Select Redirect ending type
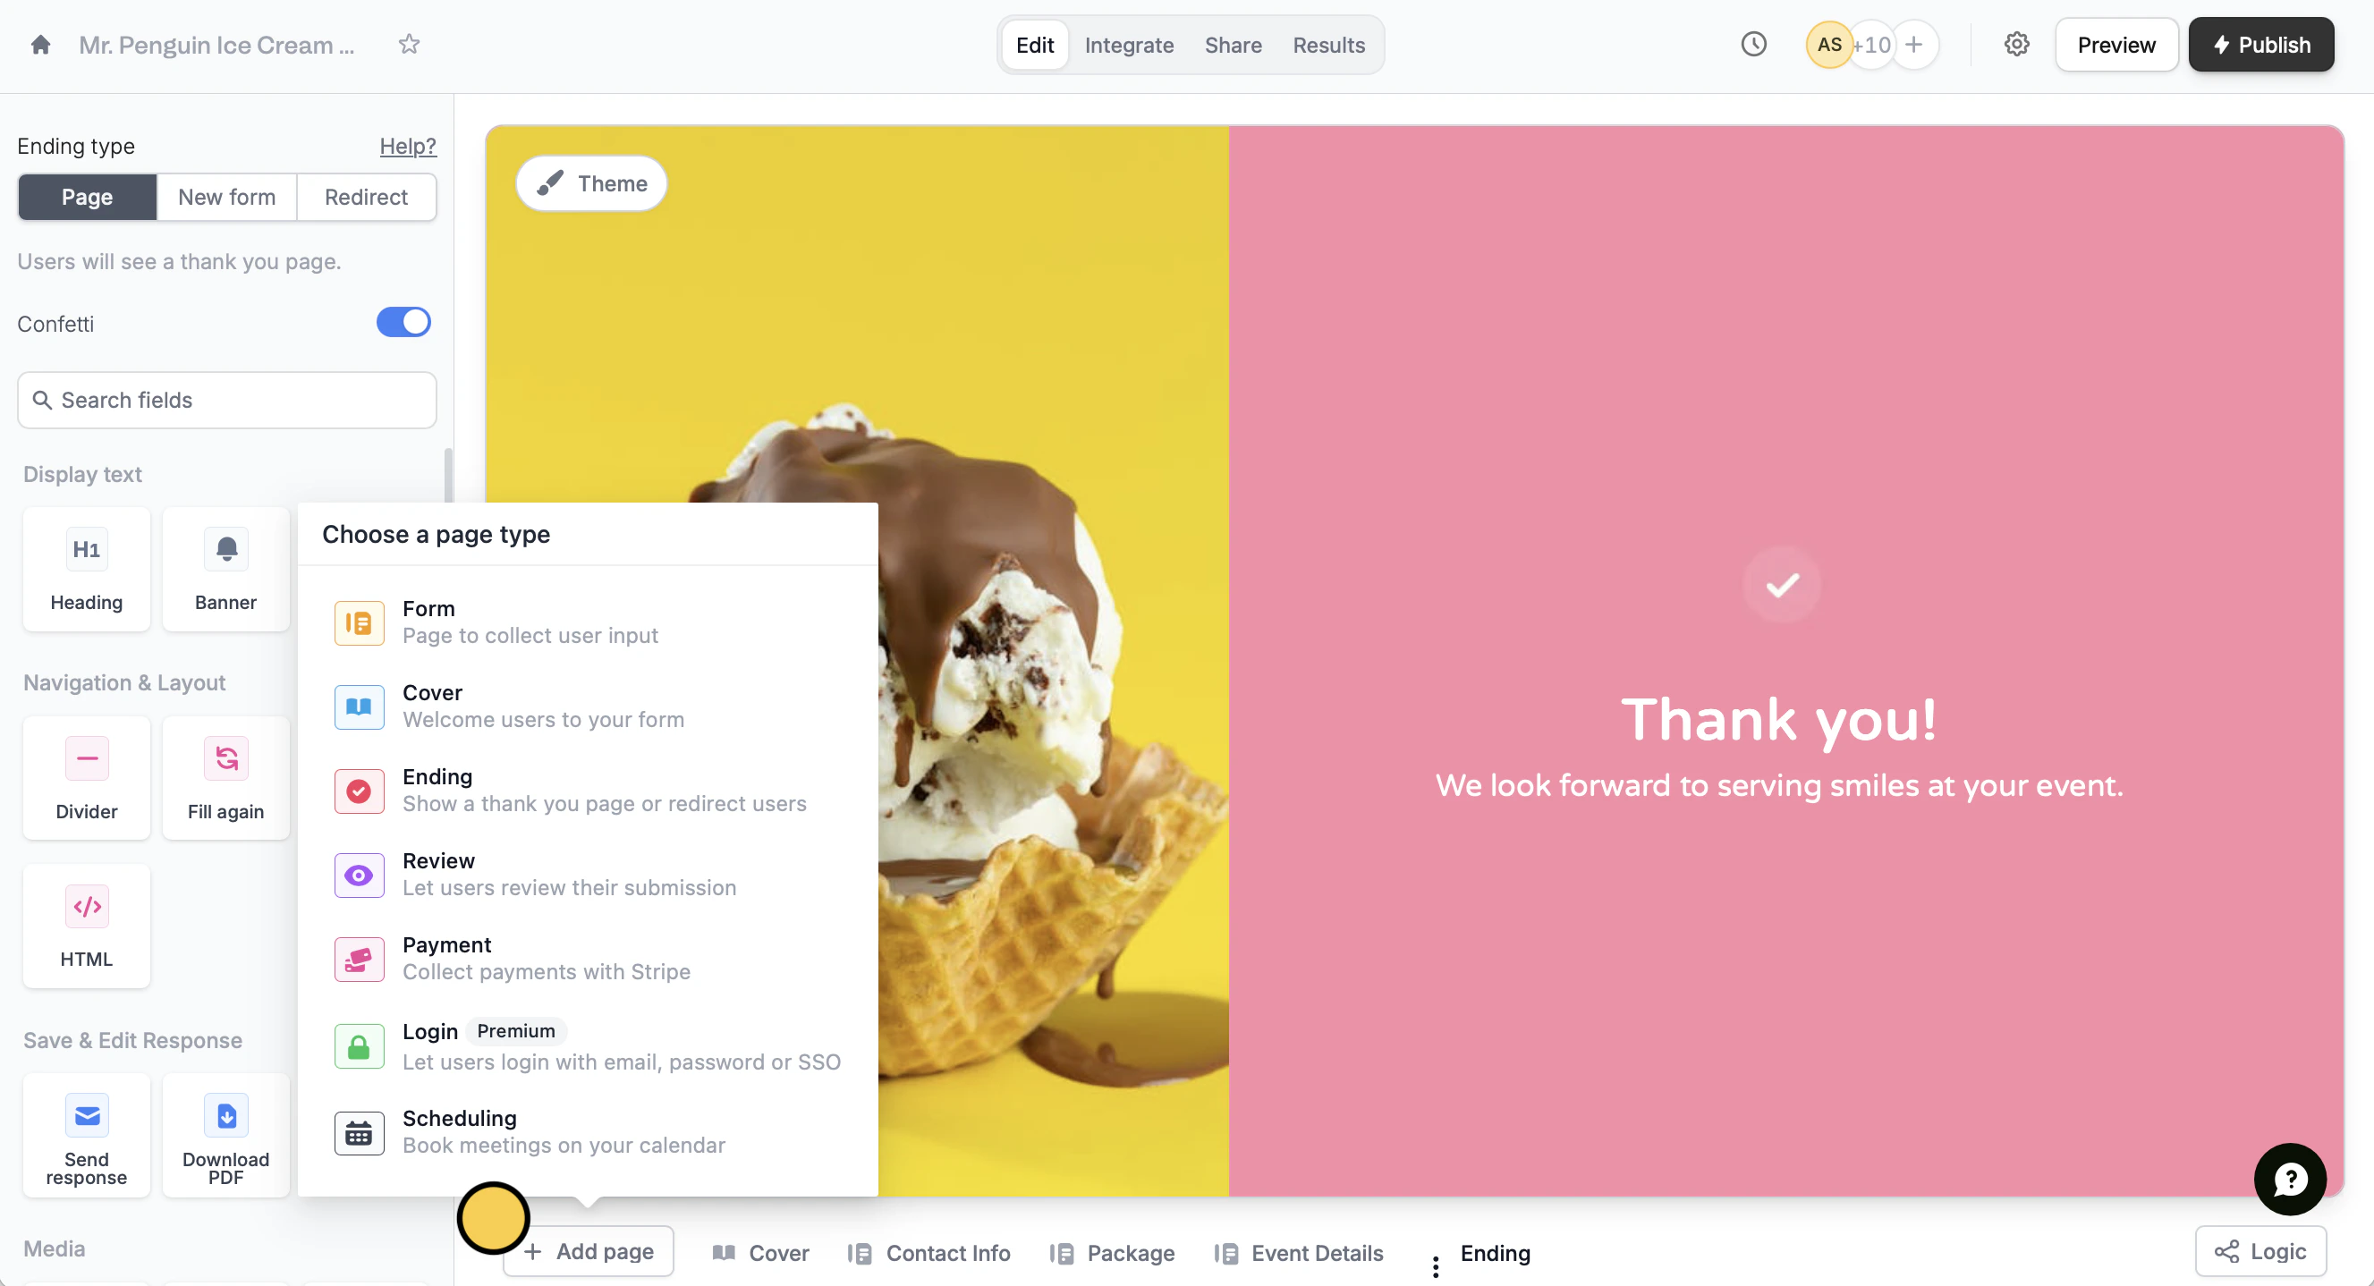 point(366,197)
